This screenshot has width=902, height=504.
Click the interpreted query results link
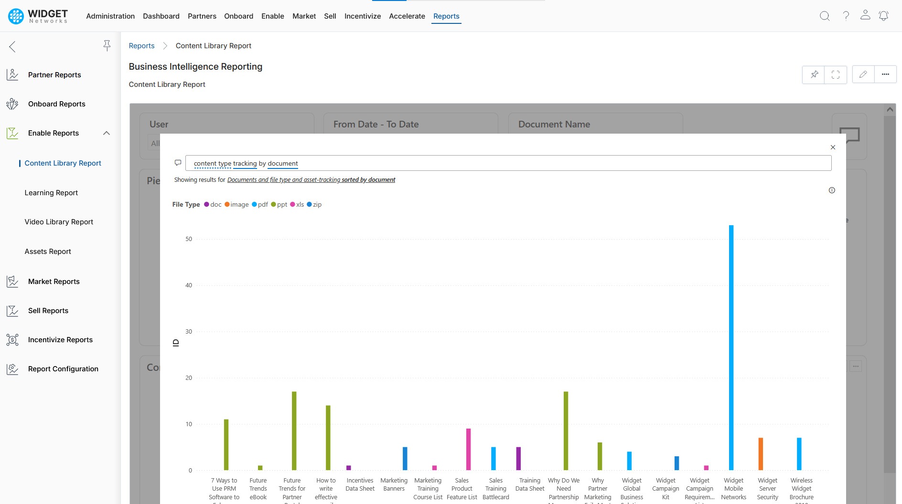pos(311,180)
